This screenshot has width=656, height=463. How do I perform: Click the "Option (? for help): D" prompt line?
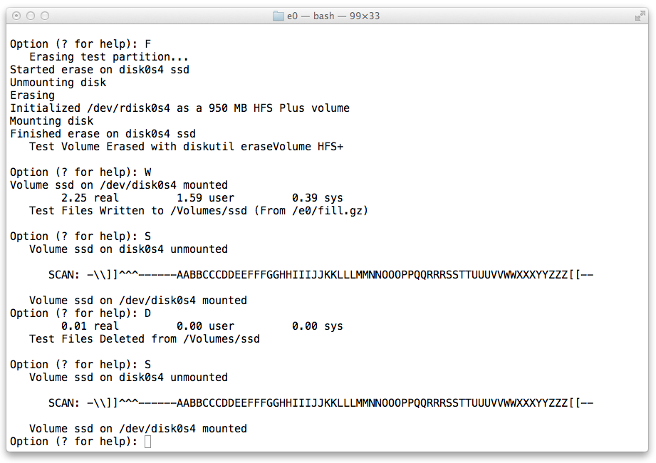pos(80,313)
